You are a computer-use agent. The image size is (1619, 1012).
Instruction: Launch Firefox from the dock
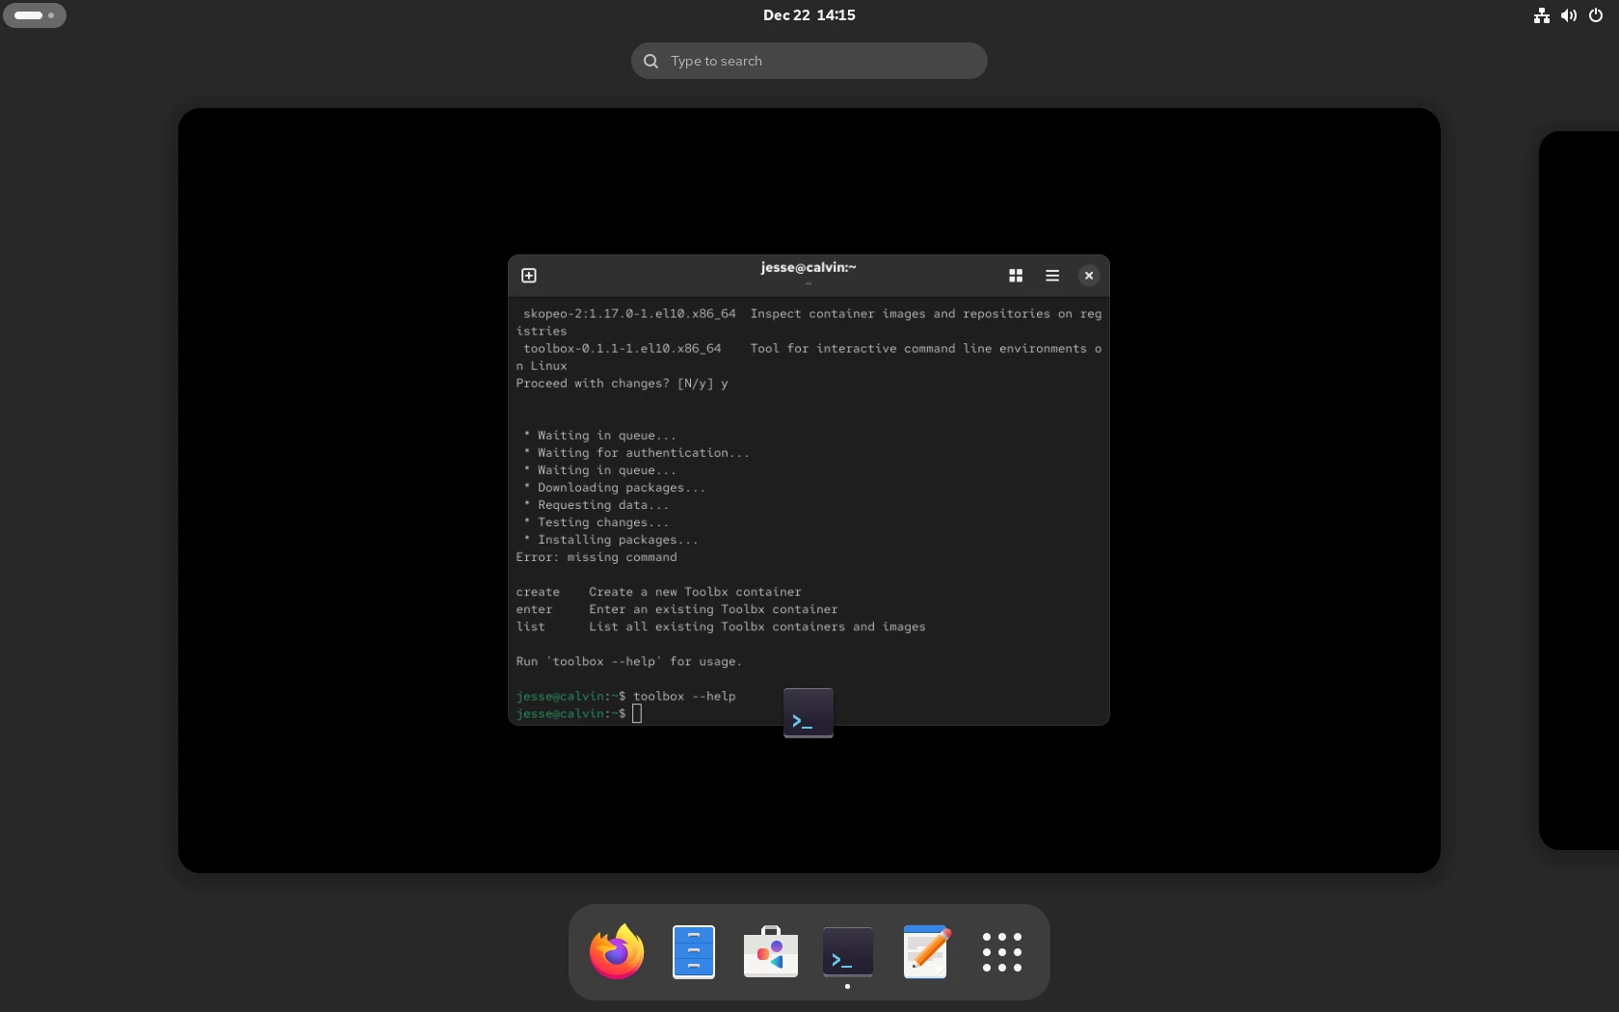click(x=615, y=952)
